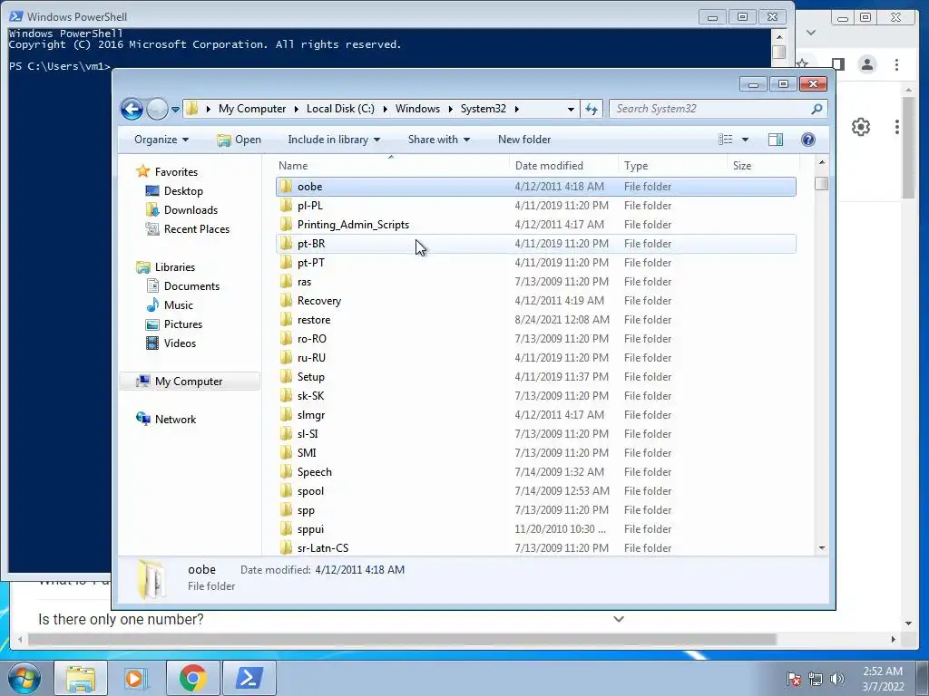
Task: Sort by the Type column header
Action: 672,166
